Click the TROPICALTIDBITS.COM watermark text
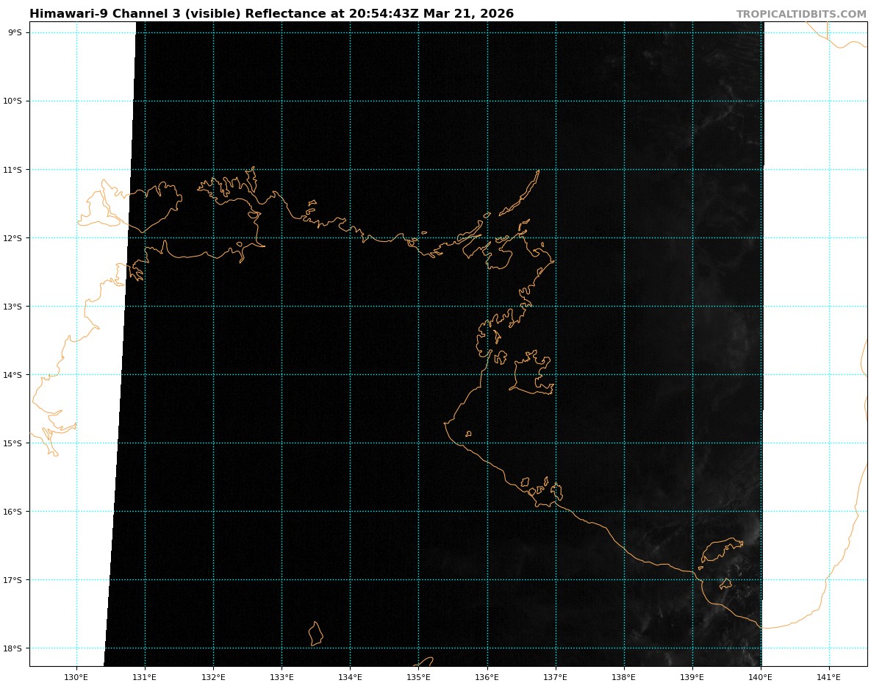Viewport: 882px width, 683px height. tap(801, 14)
